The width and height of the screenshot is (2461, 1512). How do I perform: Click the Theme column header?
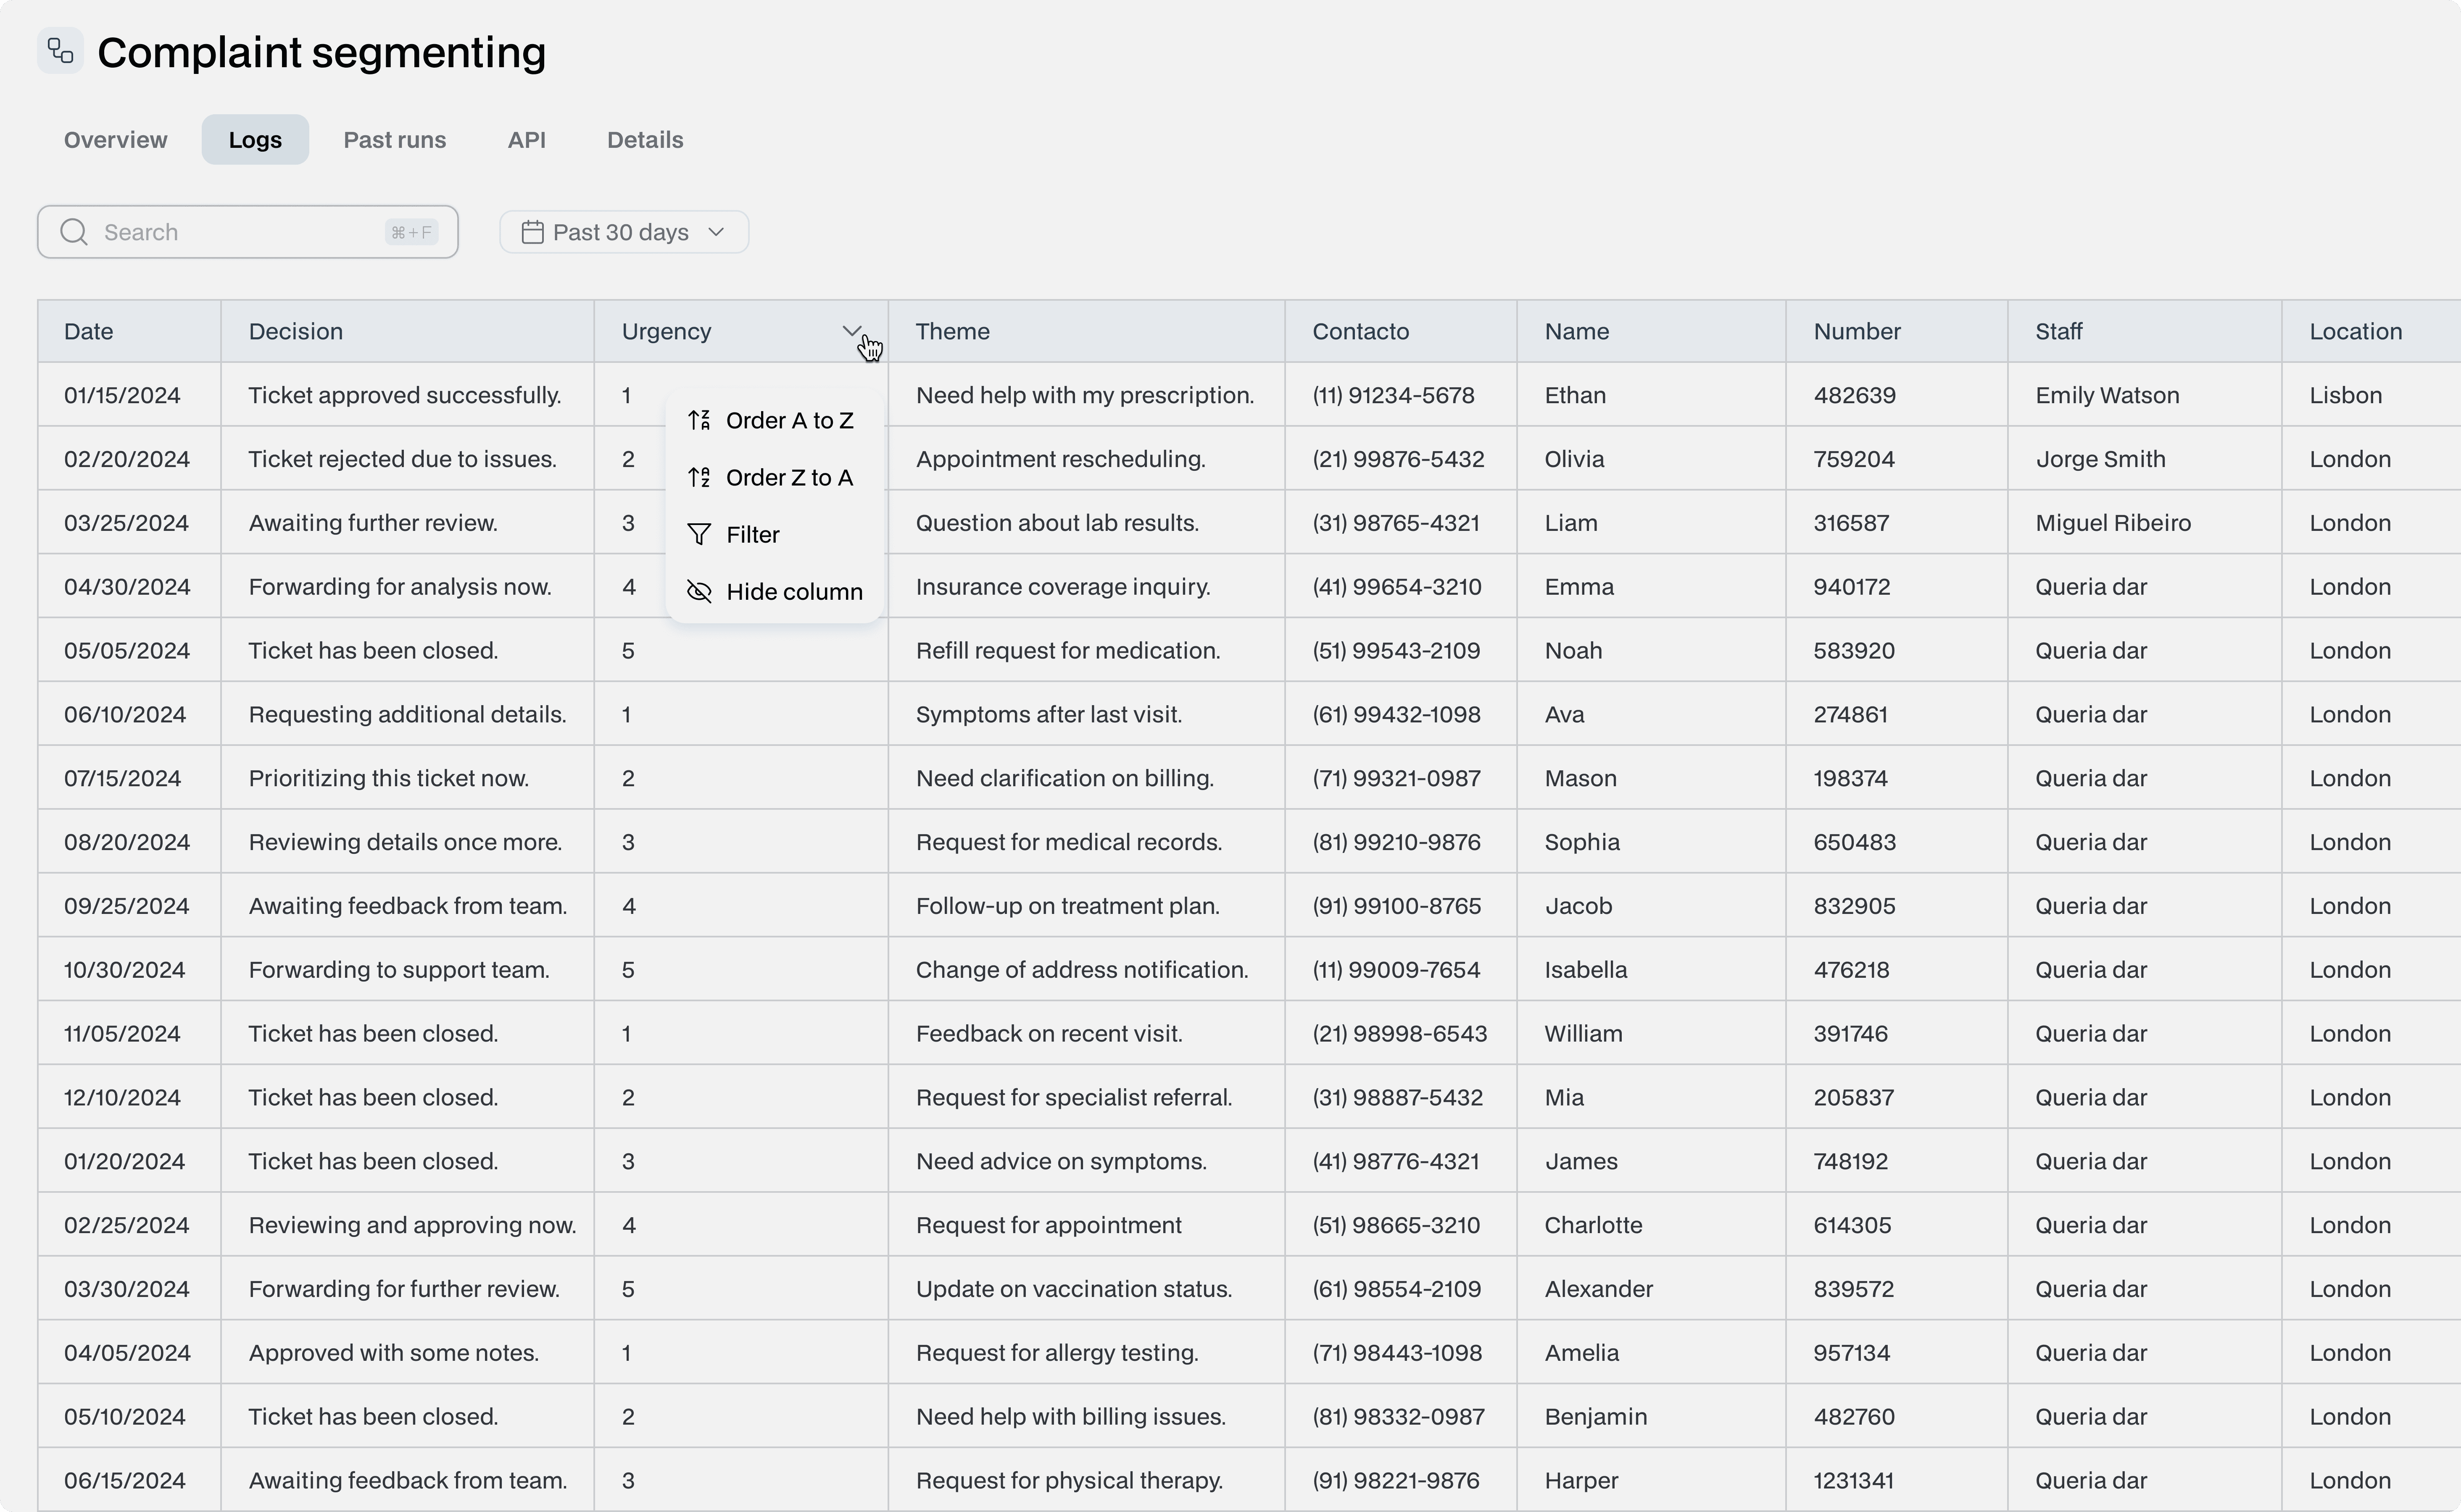click(952, 331)
